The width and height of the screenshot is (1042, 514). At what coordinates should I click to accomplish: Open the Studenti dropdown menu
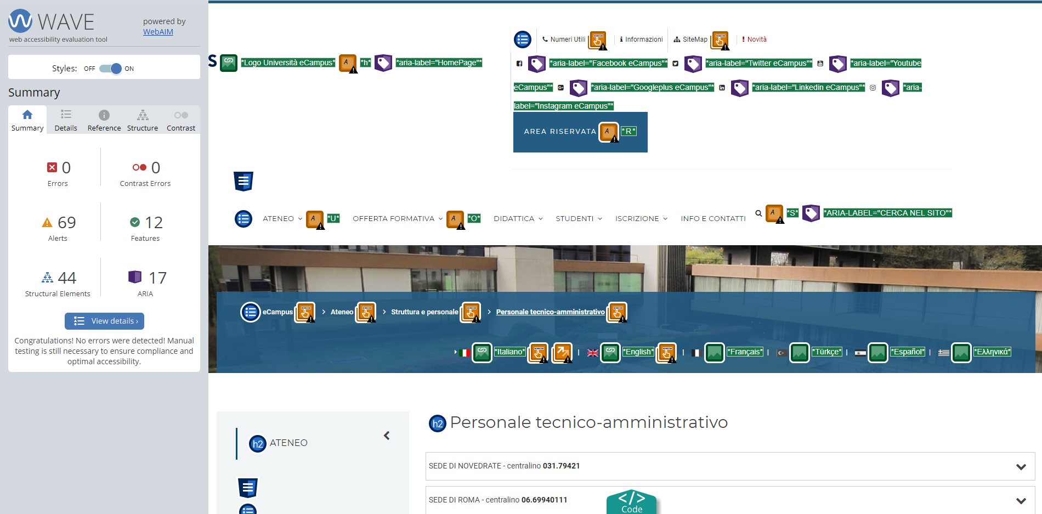(x=579, y=218)
